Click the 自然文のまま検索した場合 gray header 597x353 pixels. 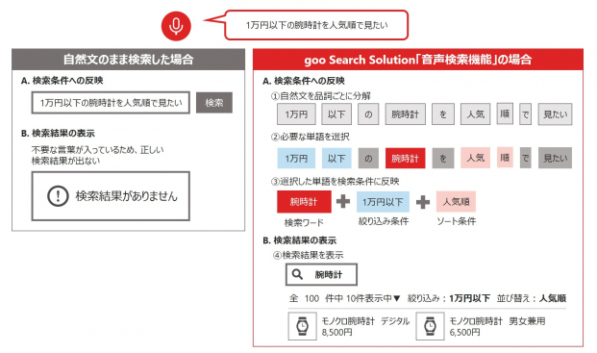point(128,60)
